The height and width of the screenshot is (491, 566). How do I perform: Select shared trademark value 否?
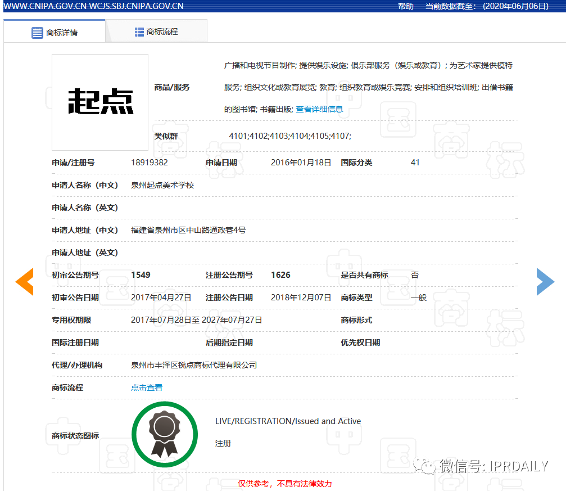(x=414, y=275)
